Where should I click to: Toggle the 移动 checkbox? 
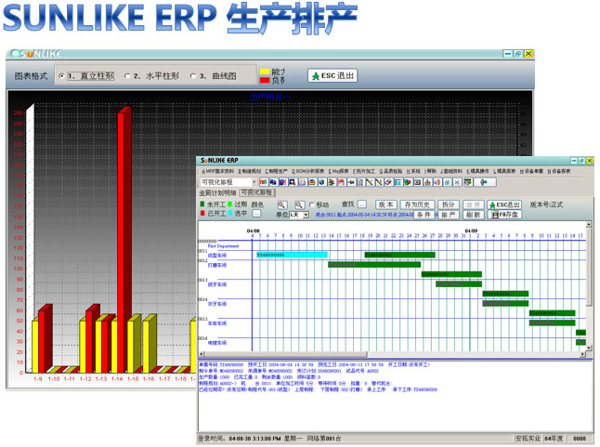(x=312, y=204)
